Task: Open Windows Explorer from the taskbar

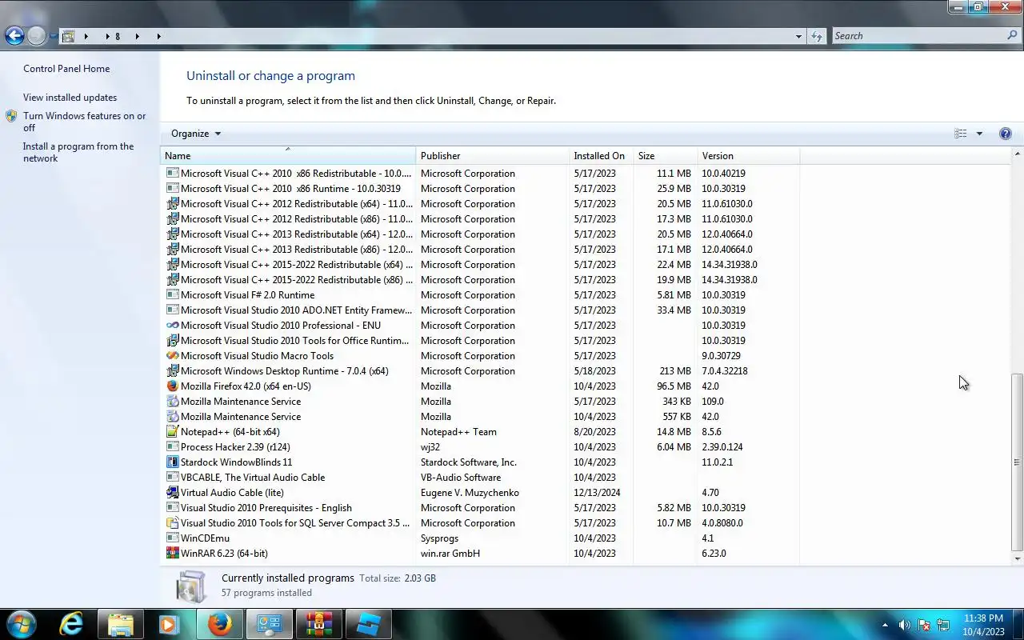Action: (120, 624)
